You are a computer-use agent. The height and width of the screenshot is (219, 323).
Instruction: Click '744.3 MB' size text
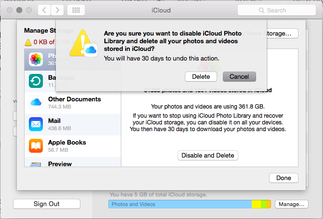[x=60, y=107]
